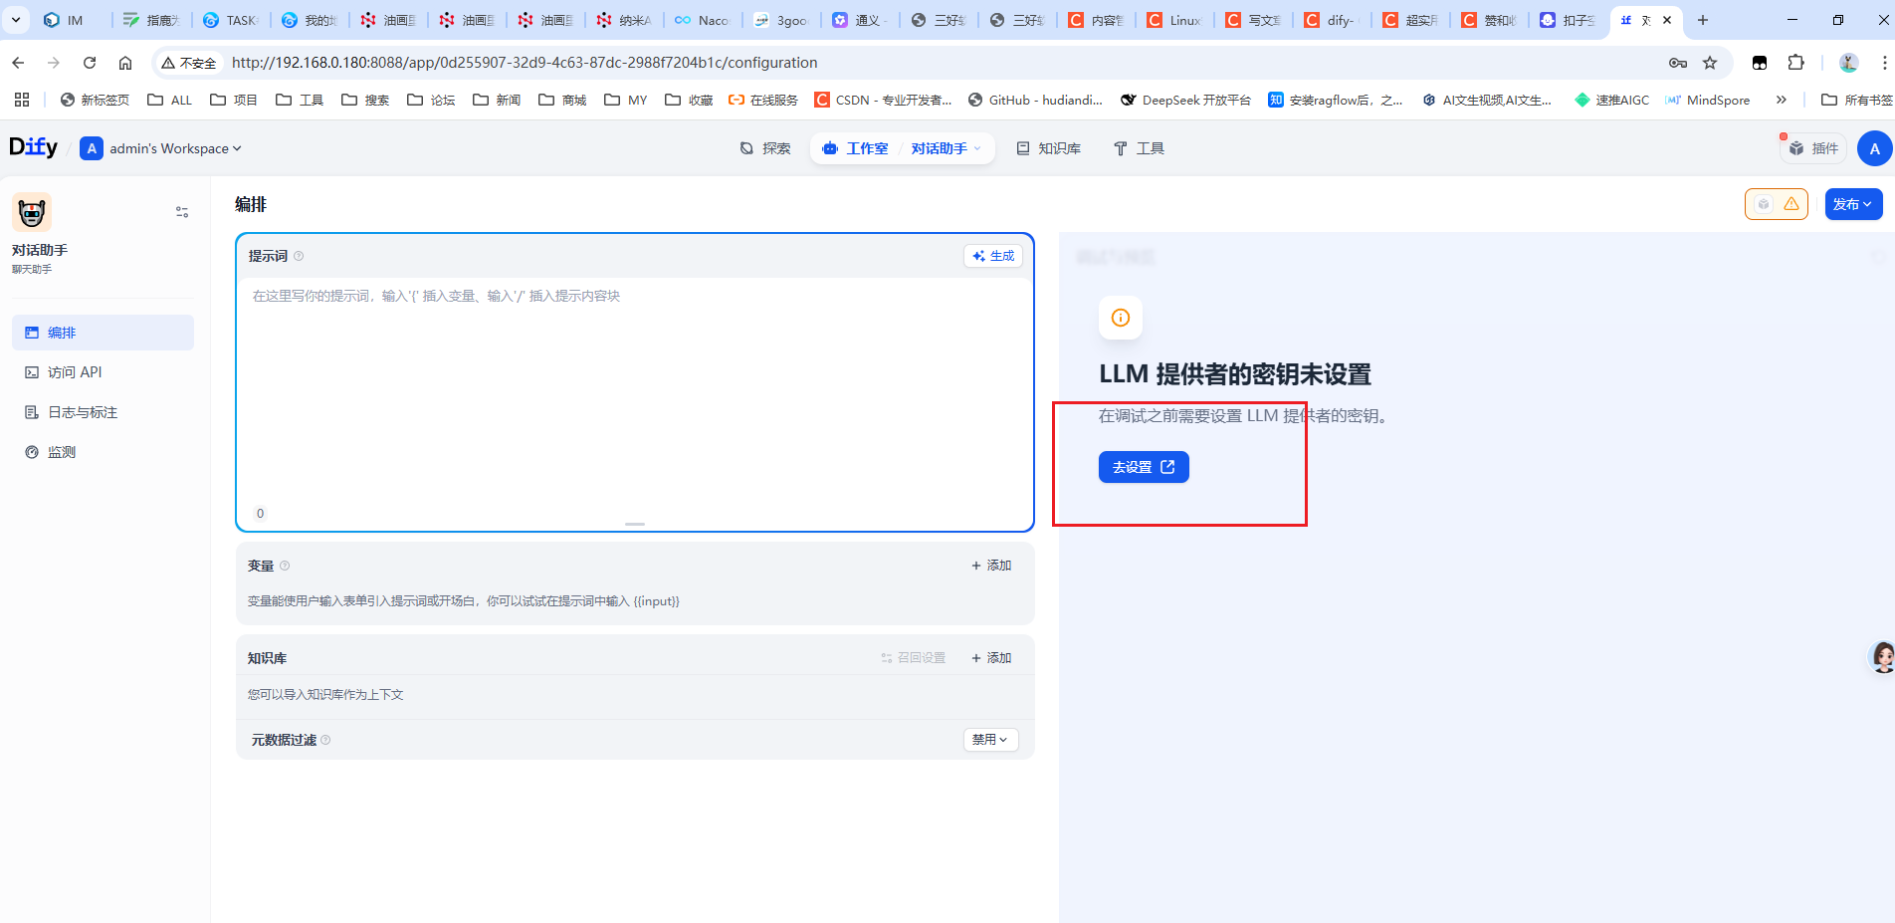Image resolution: width=1895 pixels, height=923 pixels.
Task: Open 探索 via the compass icon
Action: tap(765, 147)
